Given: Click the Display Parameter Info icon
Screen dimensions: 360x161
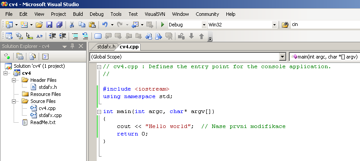Looking at the screenshot, I should [19, 36].
